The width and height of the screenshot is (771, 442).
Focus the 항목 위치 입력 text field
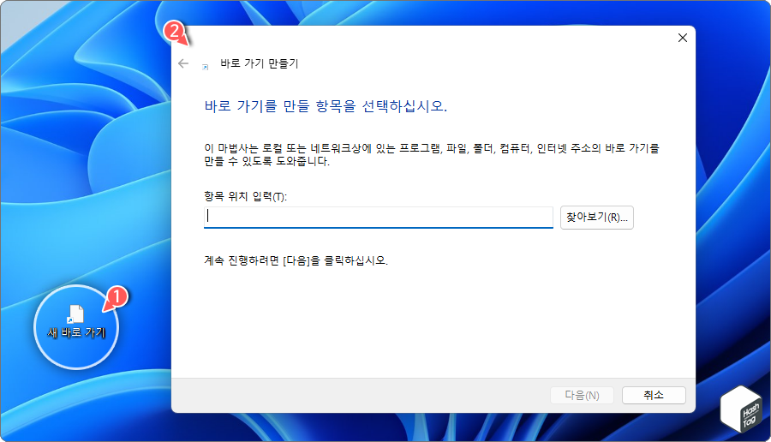click(378, 218)
